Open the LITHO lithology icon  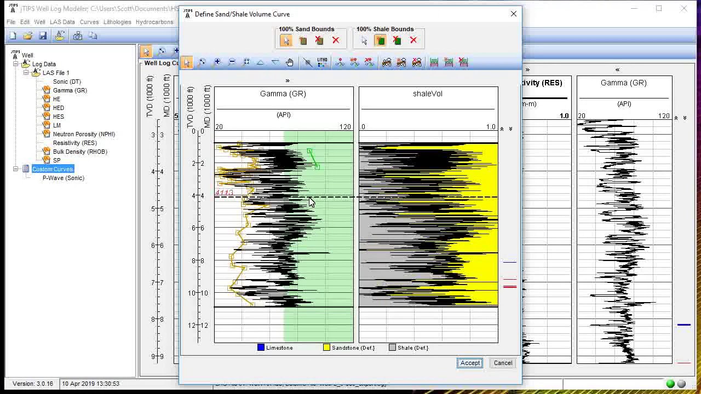[322, 62]
